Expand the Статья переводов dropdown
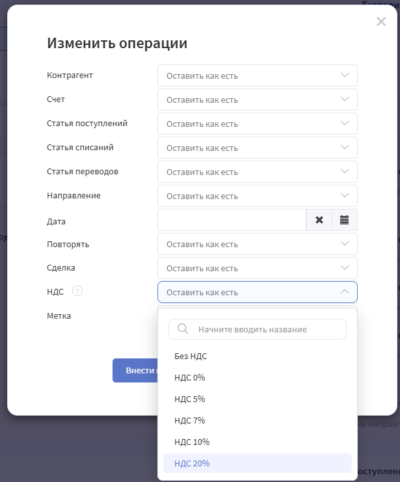The width and height of the screenshot is (400, 482). 257,172
